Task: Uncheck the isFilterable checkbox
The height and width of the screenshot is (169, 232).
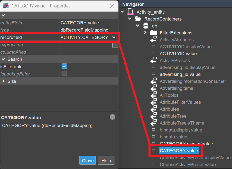Action: [x=64, y=67]
